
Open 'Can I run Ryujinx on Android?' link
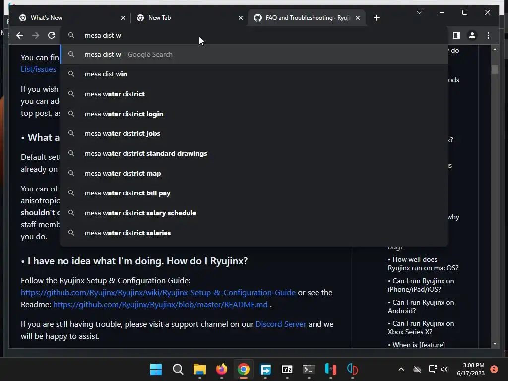click(x=421, y=307)
